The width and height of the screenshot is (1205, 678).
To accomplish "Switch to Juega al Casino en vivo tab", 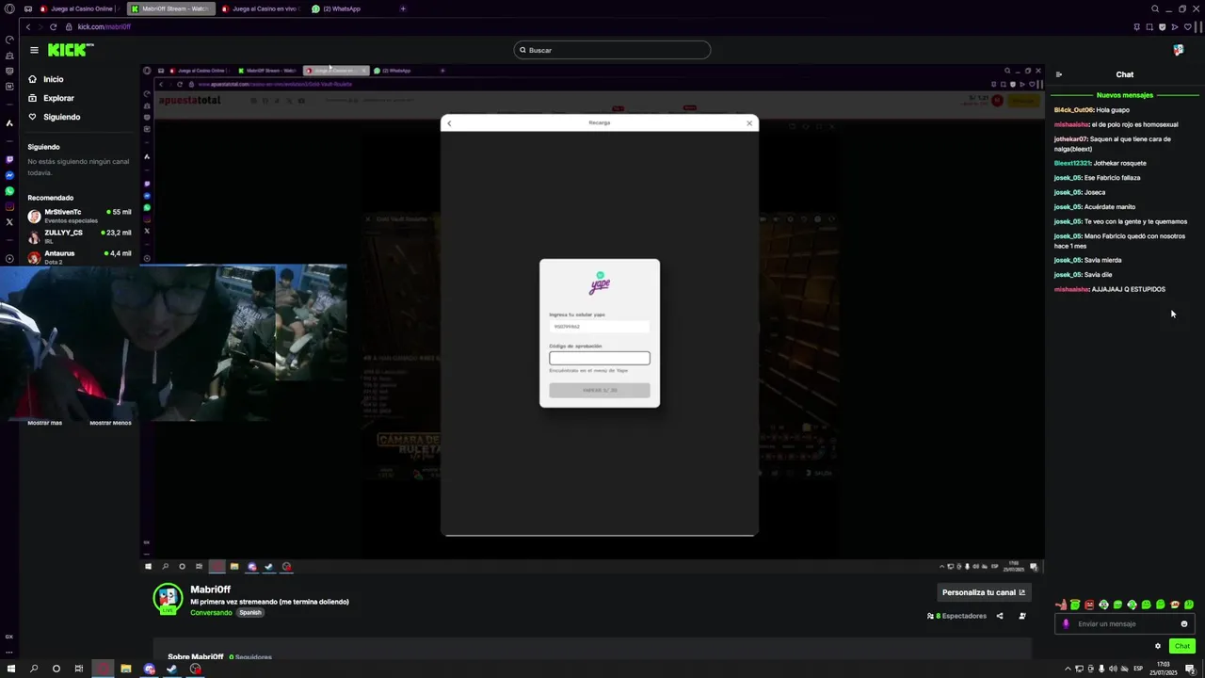I will 262,8.
